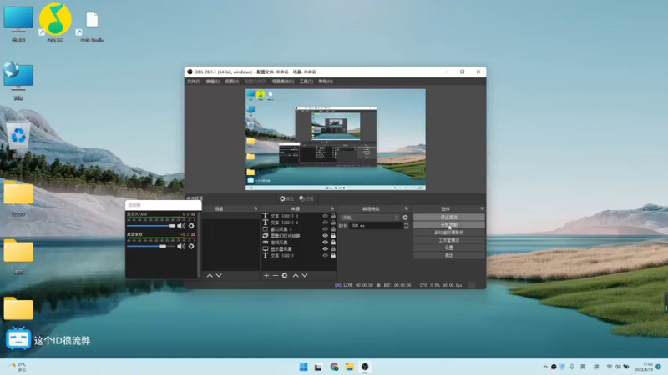Click the 时长 300 ms duration field
This screenshot has width=668, height=375.
(377, 226)
